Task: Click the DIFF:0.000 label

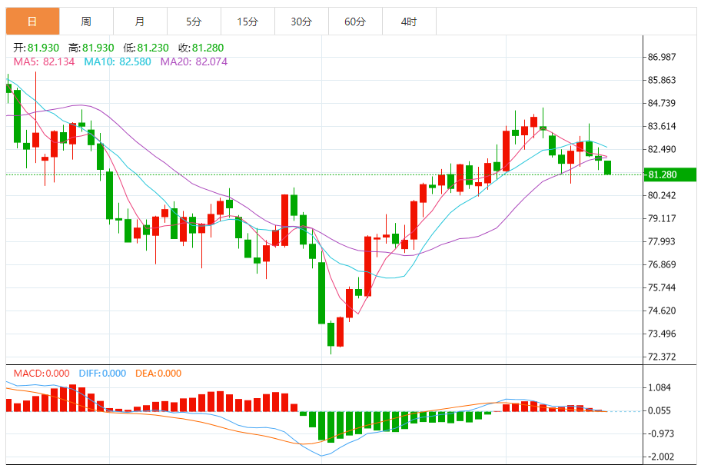Action: point(102,374)
